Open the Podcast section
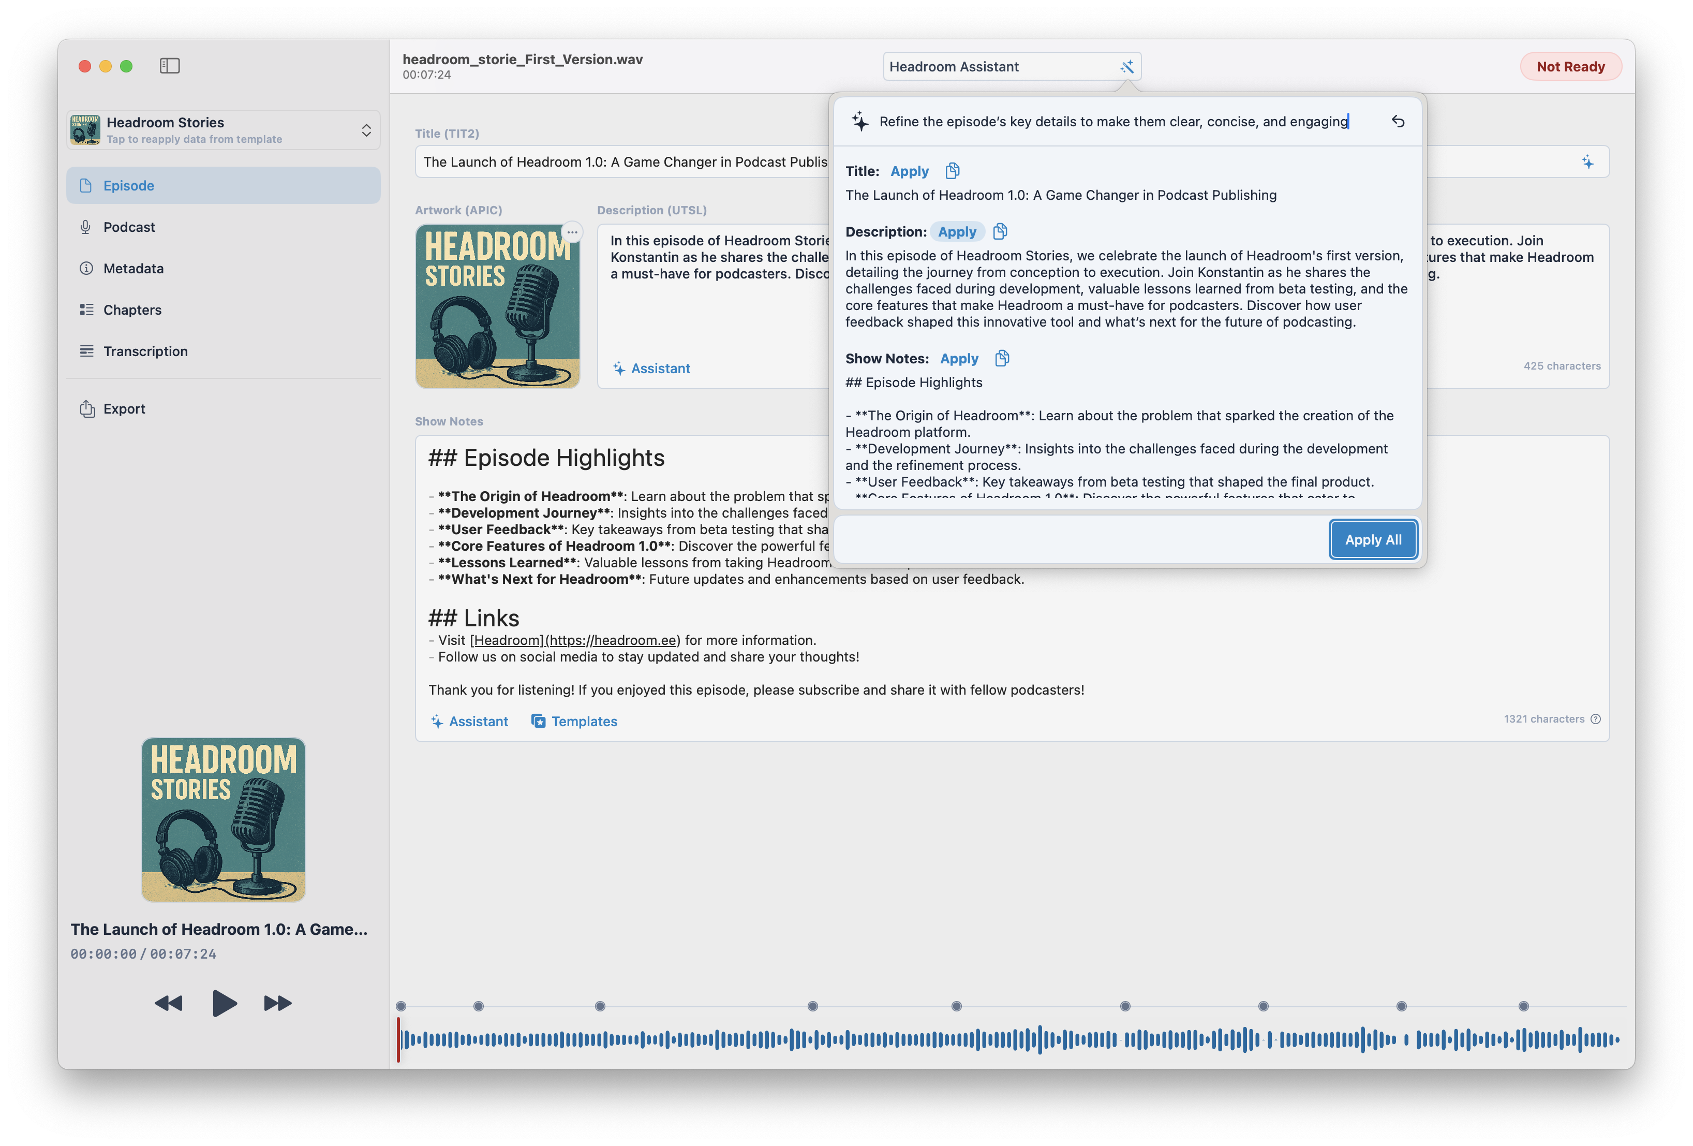Viewport: 1693px width, 1146px height. click(129, 227)
